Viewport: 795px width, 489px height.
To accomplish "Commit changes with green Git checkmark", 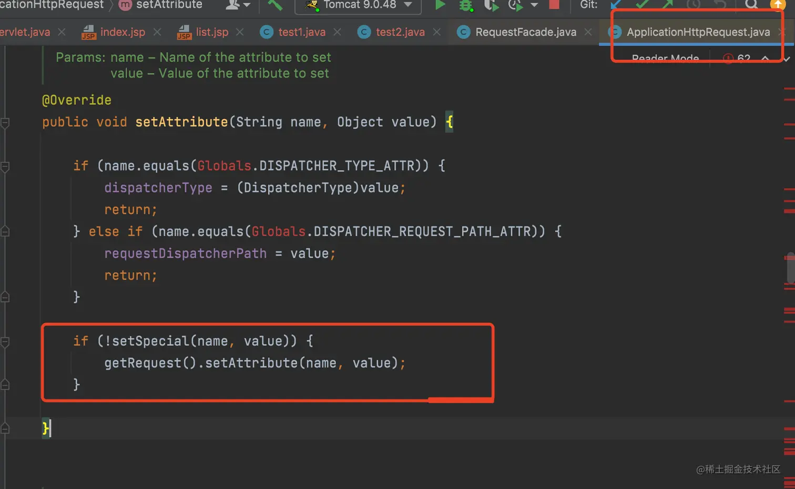I will click(642, 5).
